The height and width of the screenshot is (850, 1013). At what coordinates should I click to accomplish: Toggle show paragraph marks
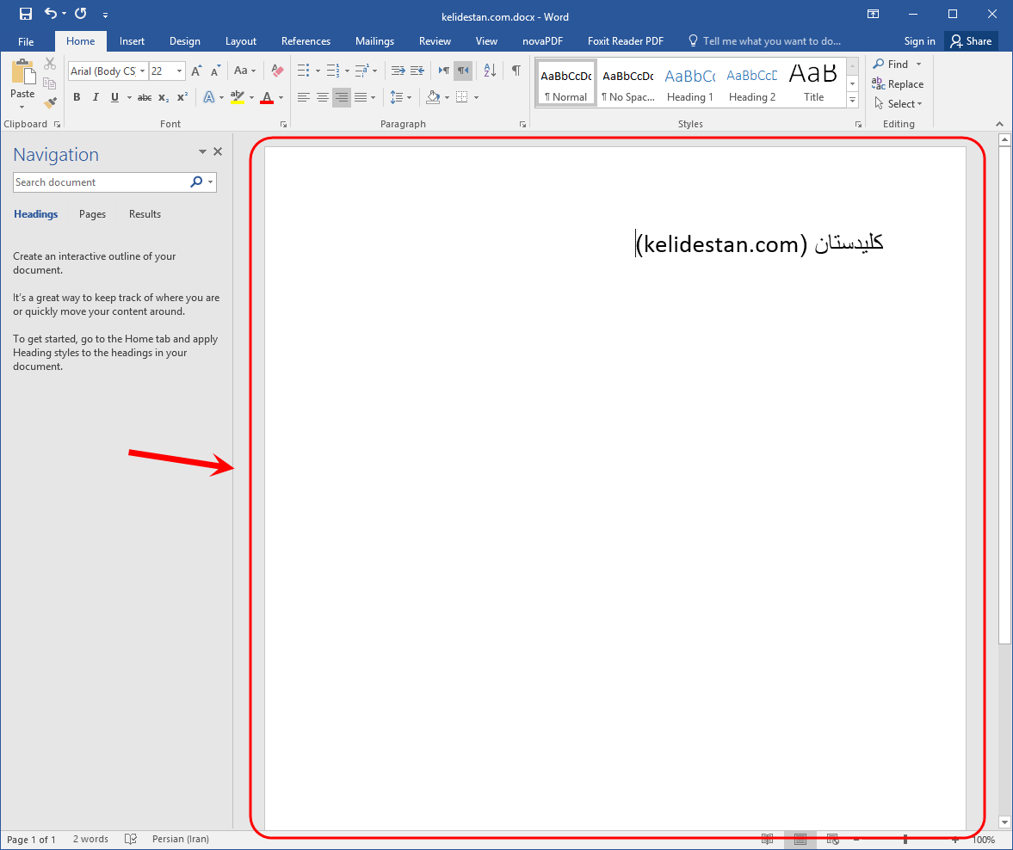(516, 71)
